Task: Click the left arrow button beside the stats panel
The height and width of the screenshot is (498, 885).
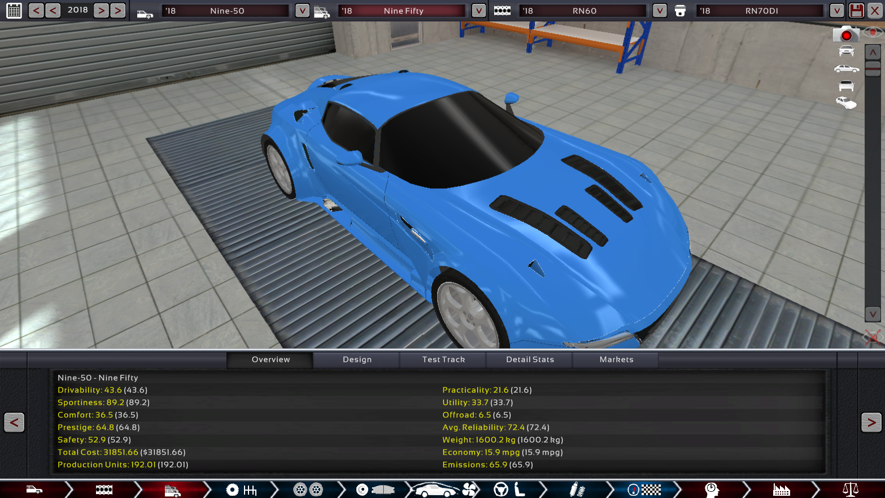Action: coord(14,422)
